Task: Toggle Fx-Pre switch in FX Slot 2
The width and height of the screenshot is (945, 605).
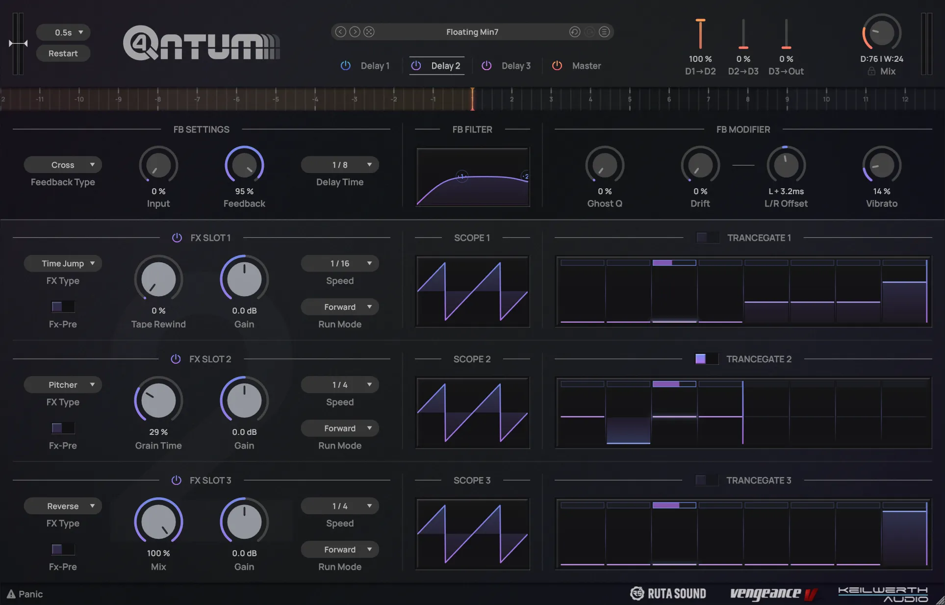Action: (63, 428)
